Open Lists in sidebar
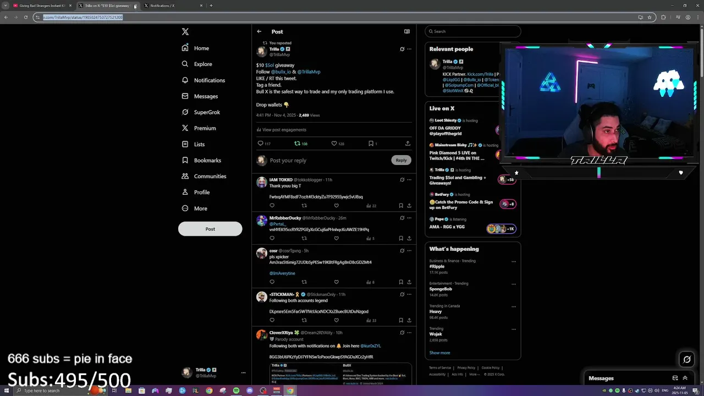This screenshot has width=704, height=396. (x=193, y=144)
